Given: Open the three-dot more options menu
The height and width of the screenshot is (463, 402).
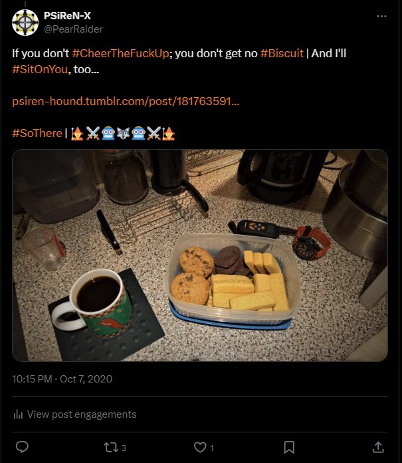Looking at the screenshot, I should tap(381, 16).
